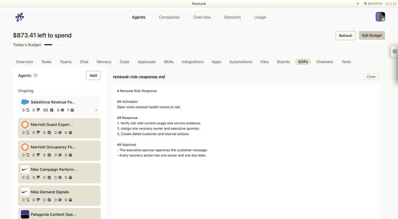Go to Agents in top navigation
Viewport: 398px width, 219px height.
[x=138, y=17]
